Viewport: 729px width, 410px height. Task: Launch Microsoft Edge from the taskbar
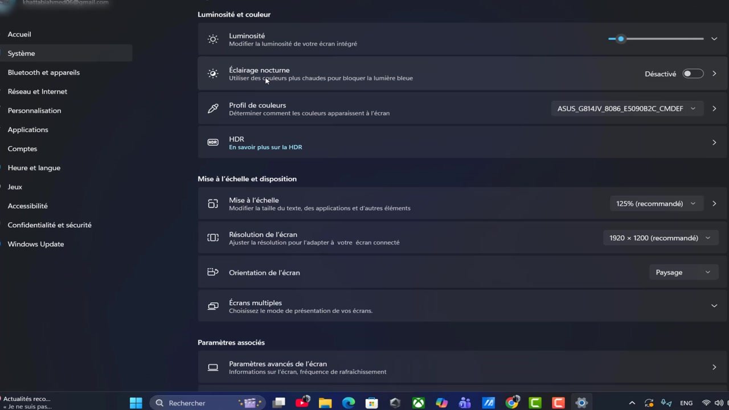tap(349, 403)
